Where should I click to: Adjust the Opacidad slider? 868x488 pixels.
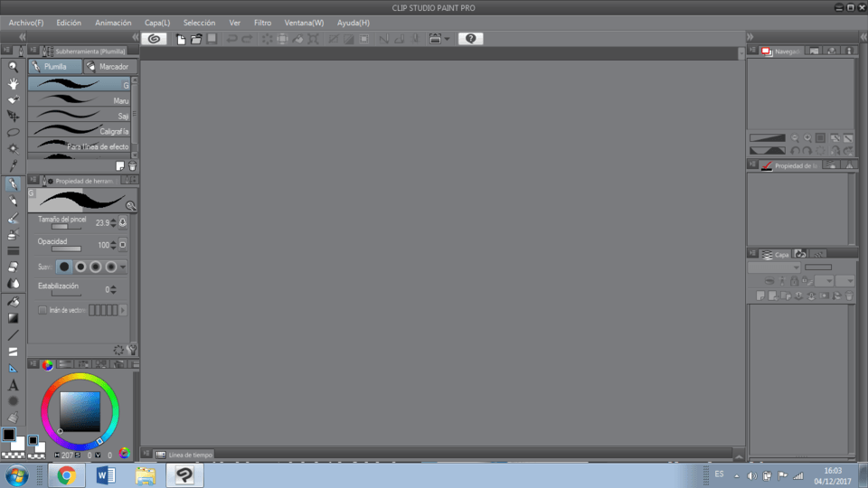pyautogui.click(x=66, y=249)
